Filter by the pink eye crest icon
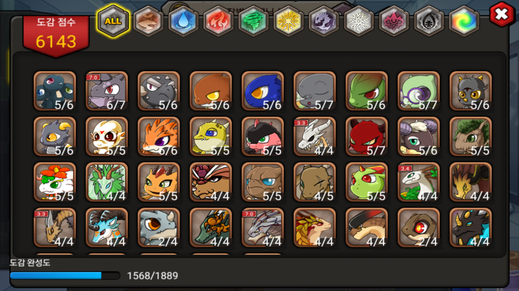Image resolution: width=519 pixels, height=291 pixels. [394, 21]
